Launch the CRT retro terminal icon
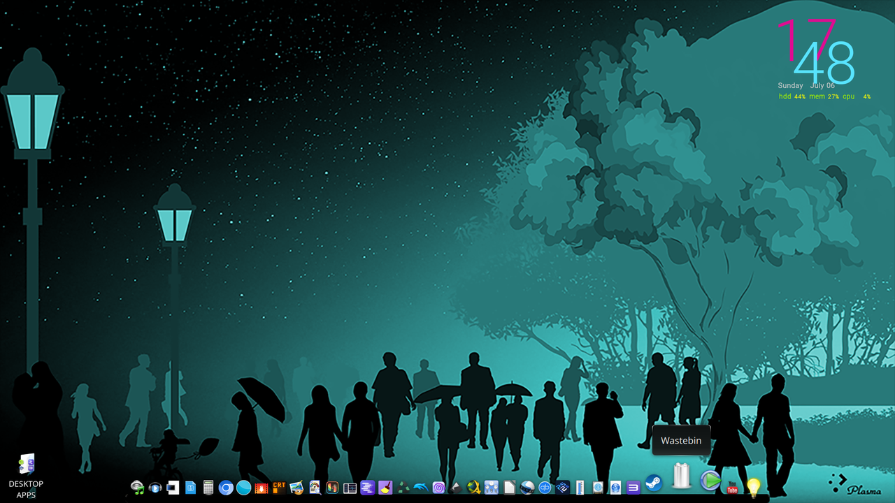Image resolution: width=895 pixels, height=503 pixels. coord(280,488)
